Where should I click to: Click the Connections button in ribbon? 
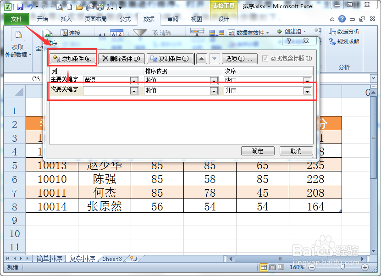(71, 33)
